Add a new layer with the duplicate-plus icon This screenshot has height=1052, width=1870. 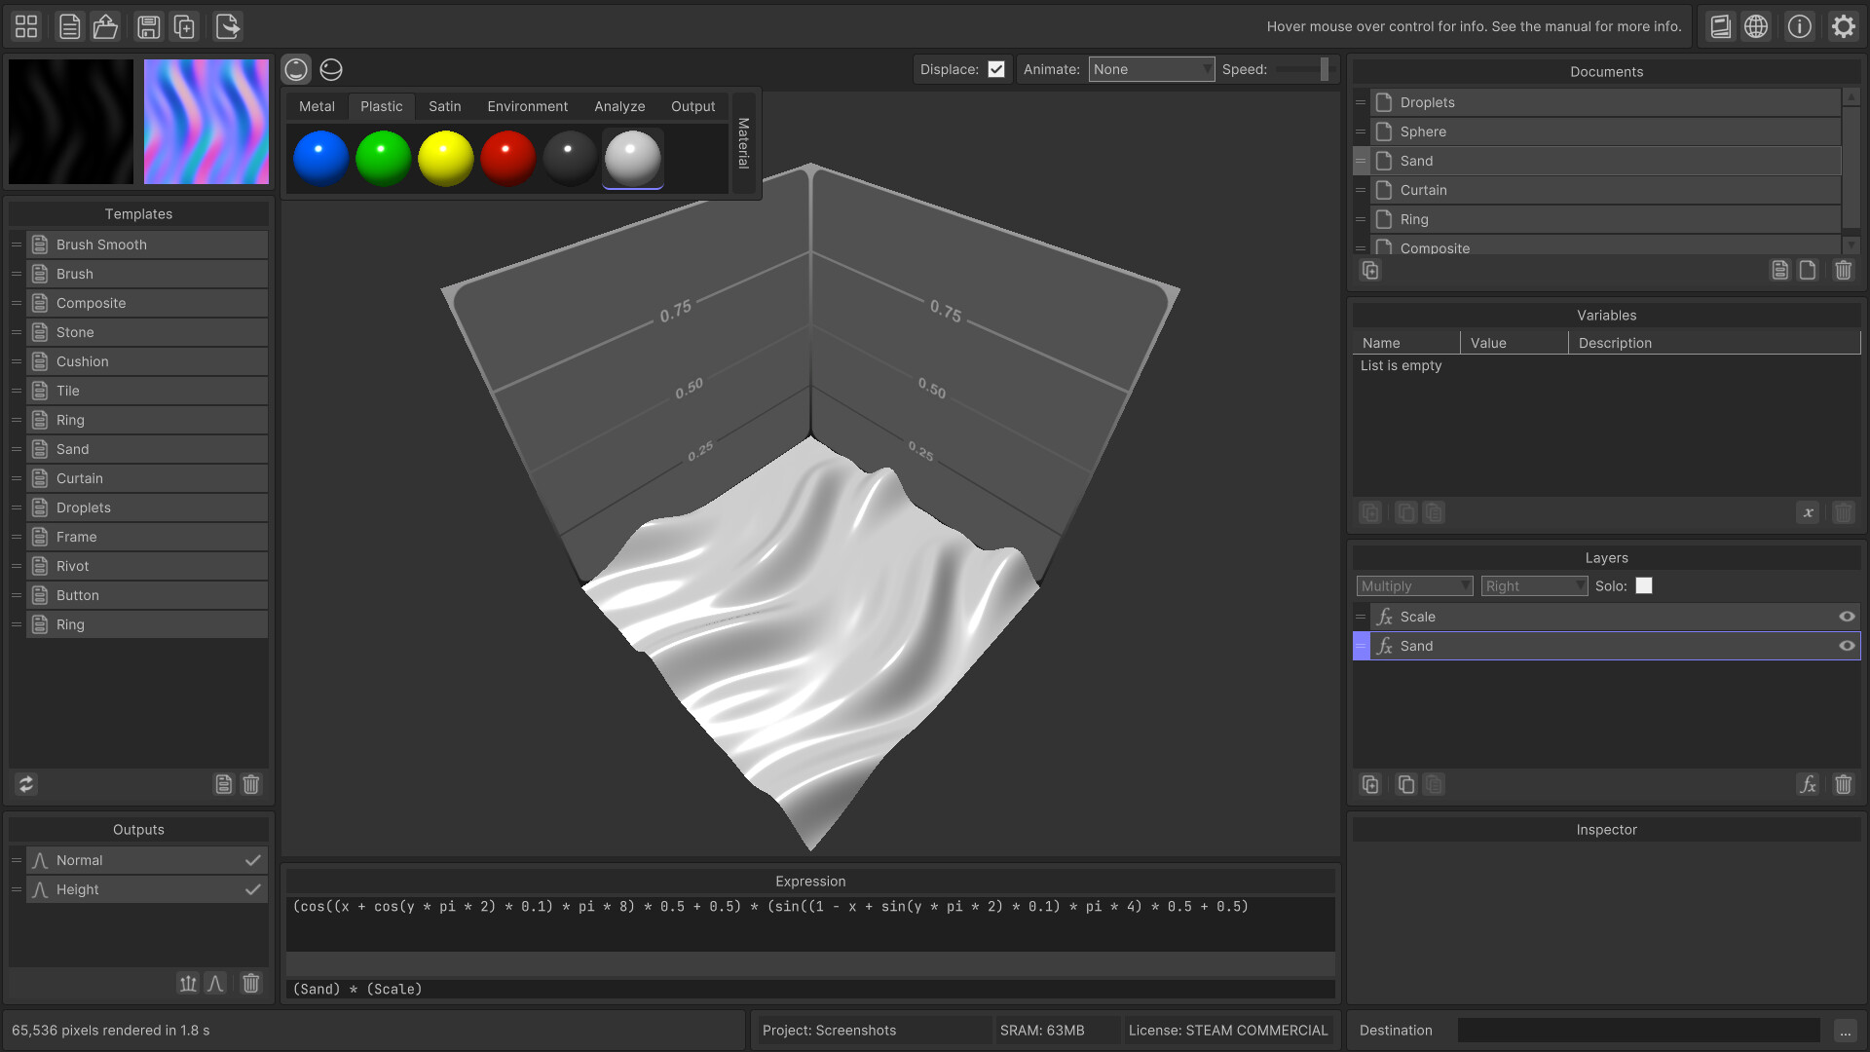tap(1370, 784)
